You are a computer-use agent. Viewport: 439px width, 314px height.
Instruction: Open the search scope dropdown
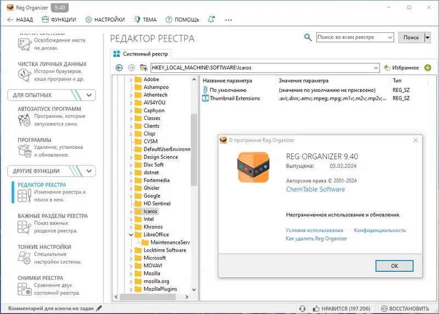(x=390, y=37)
